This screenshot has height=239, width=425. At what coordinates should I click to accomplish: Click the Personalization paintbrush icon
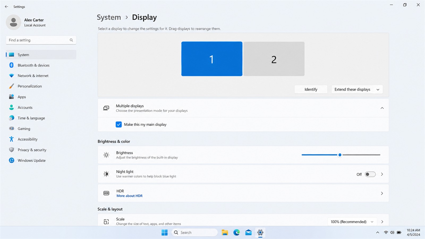pos(11,86)
